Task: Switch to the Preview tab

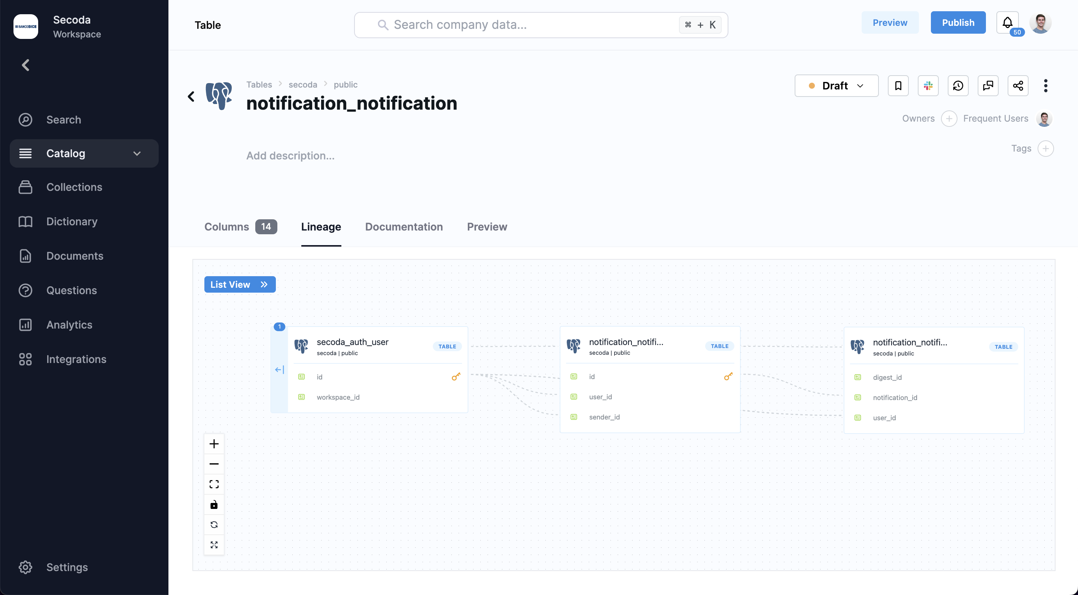Action: click(x=487, y=227)
